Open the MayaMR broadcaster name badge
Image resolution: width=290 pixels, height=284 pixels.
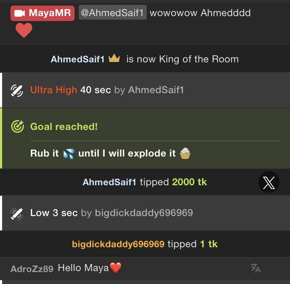click(42, 13)
